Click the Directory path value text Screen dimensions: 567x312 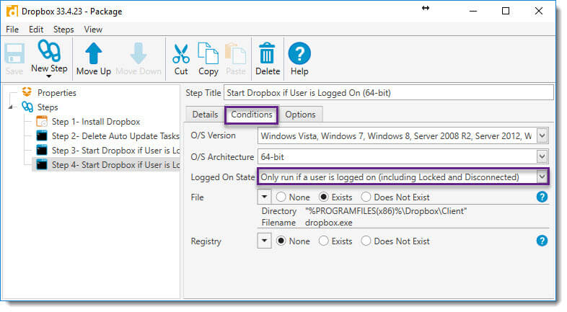386,211
